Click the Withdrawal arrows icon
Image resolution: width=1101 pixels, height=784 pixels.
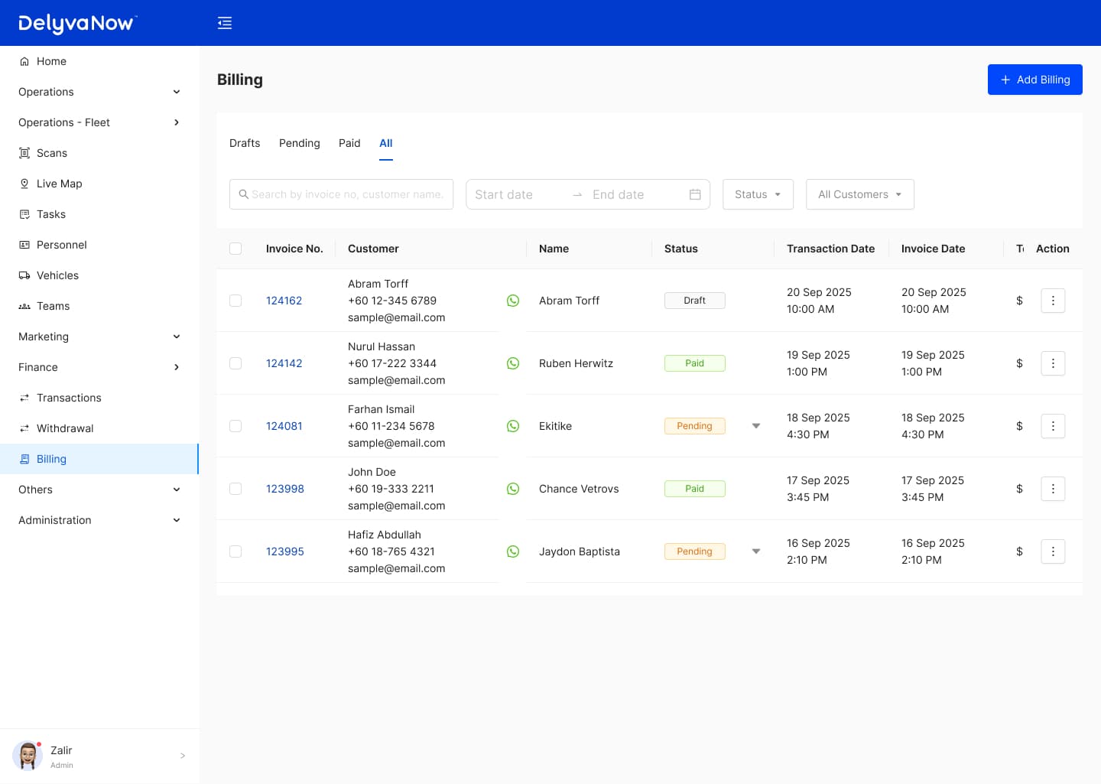pyautogui.click(x=24, y=428)
